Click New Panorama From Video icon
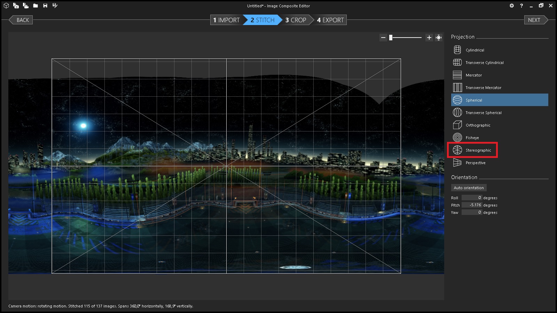 [x=26, y=6]
